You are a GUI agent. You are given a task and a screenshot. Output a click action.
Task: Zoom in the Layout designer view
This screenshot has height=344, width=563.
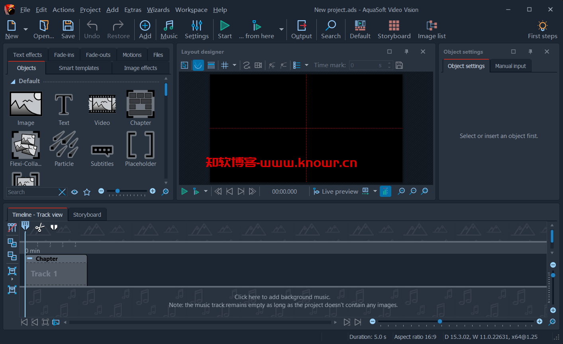click(401, 191)
